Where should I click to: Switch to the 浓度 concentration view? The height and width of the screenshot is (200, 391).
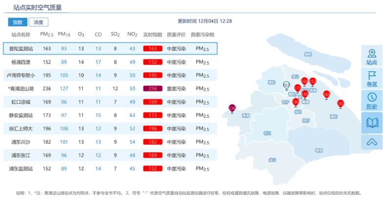point(38,22)
